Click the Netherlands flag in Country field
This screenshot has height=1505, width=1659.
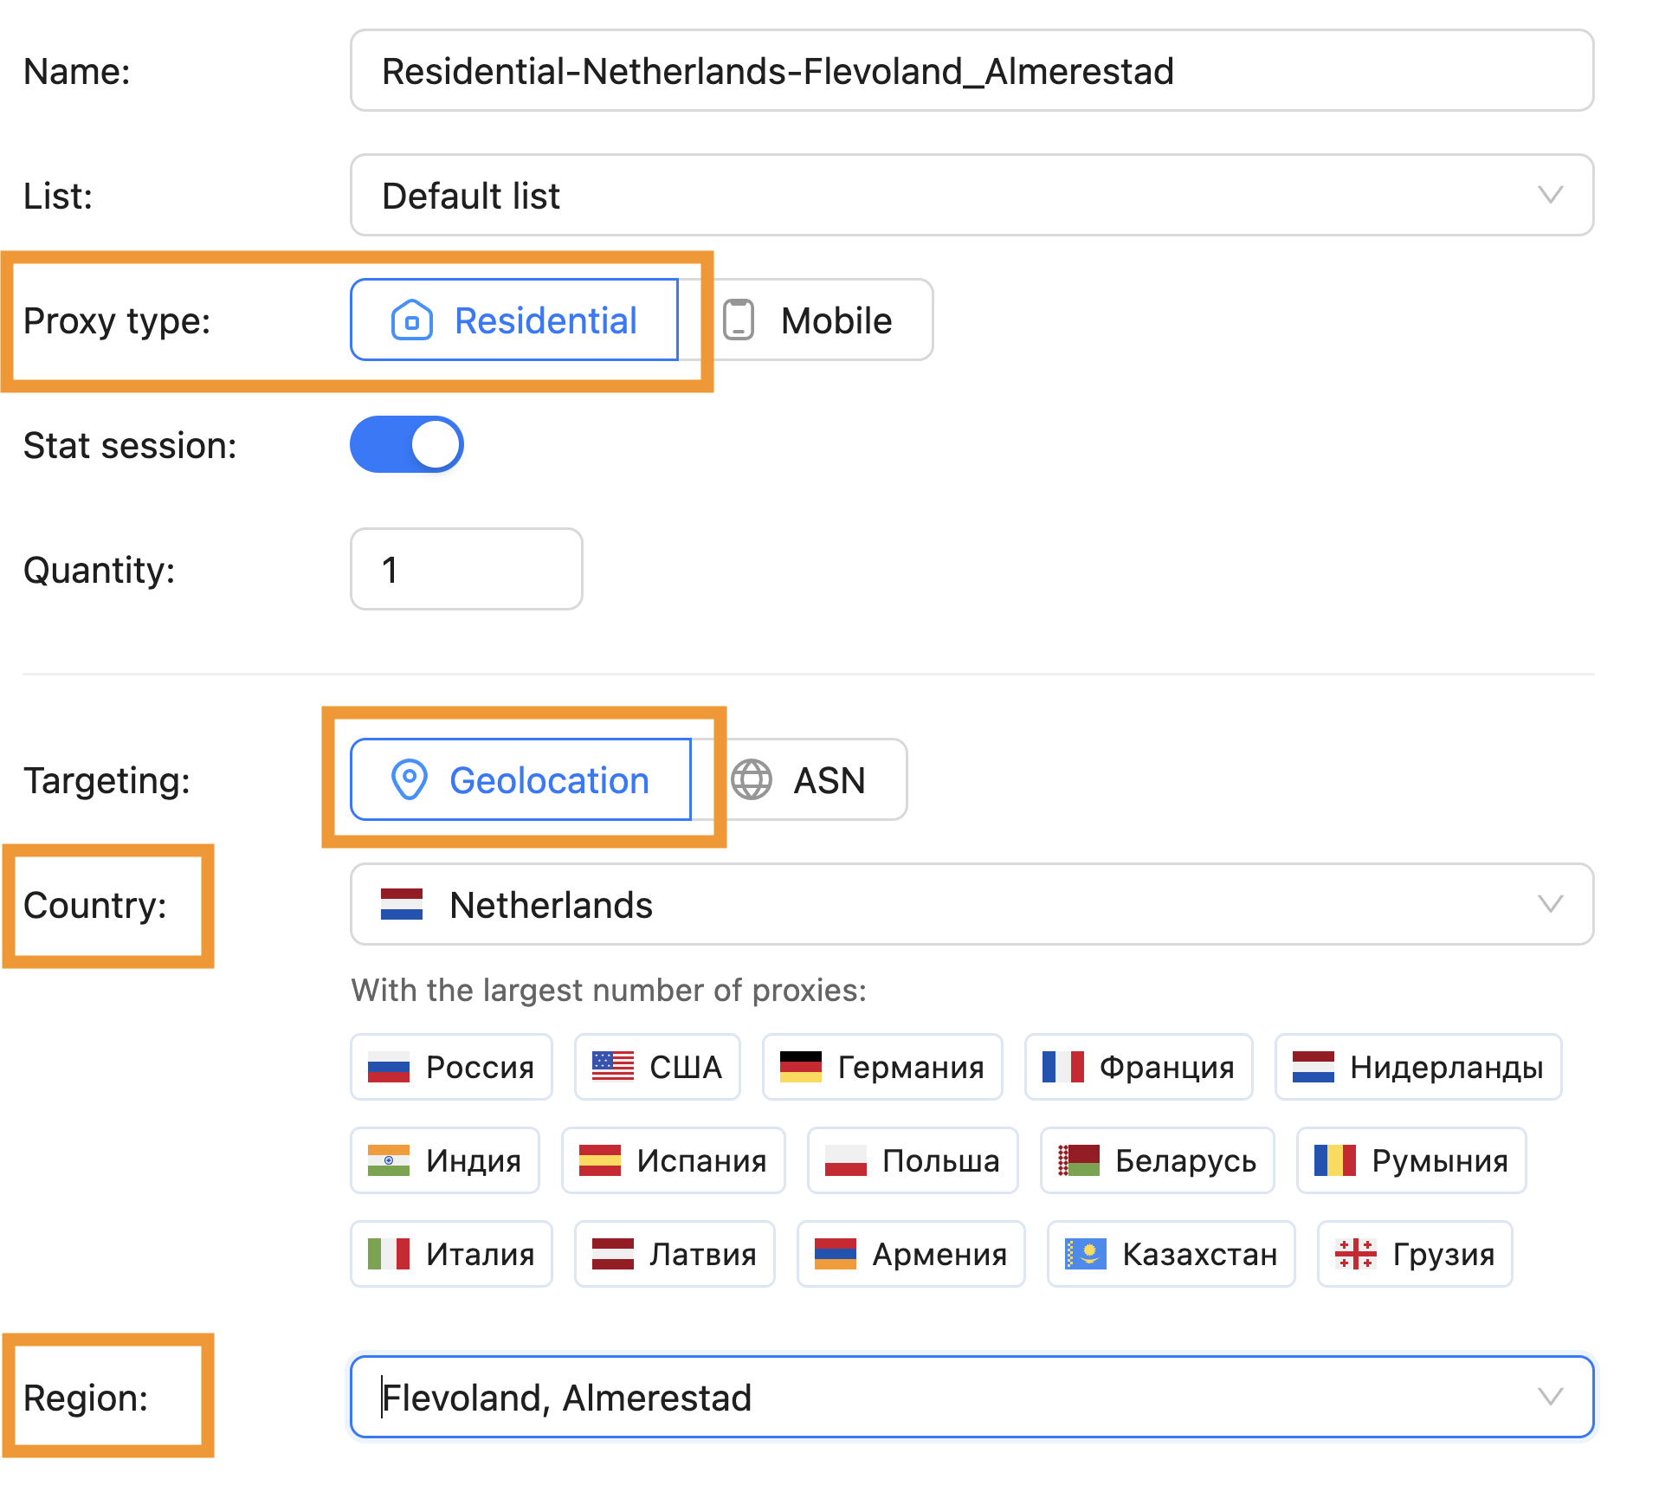[x=401, y=905]
